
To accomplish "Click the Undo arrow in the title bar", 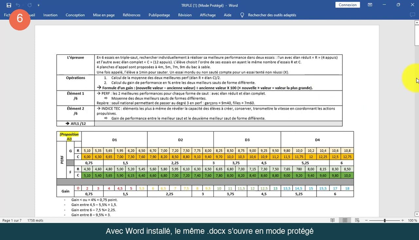I will click(18, 5).
